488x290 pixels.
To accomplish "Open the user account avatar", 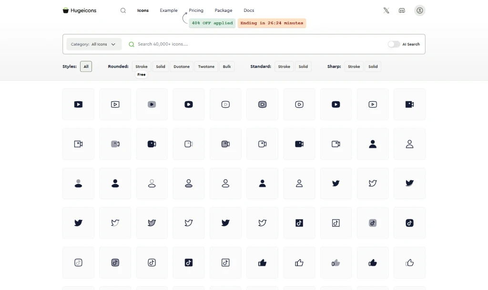I will click(x=419, y=10).
